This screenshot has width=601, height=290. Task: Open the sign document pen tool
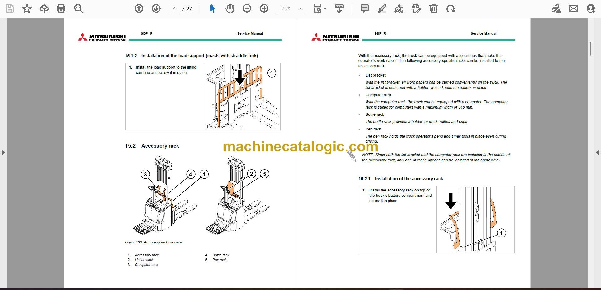tap(399, 8)
